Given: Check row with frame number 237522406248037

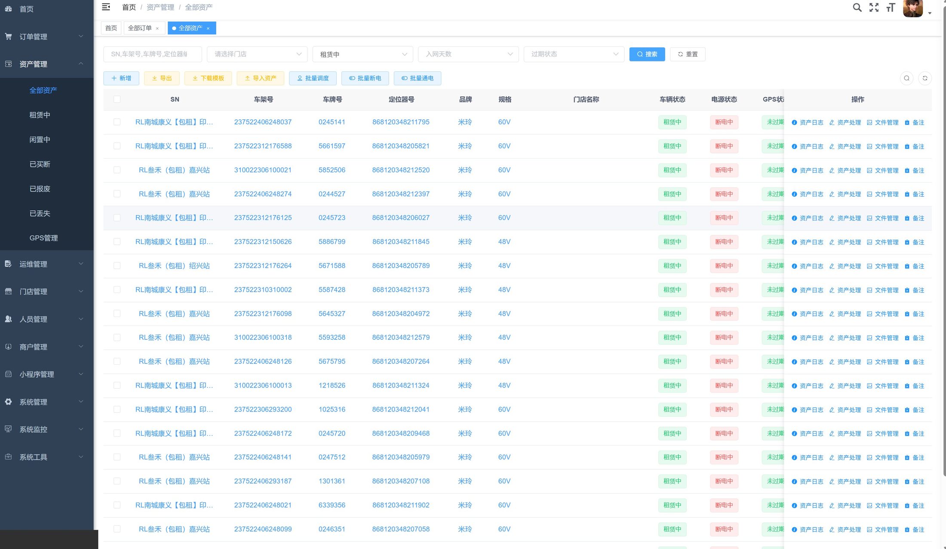Looking at the screenshot, I should click(117, 122).
